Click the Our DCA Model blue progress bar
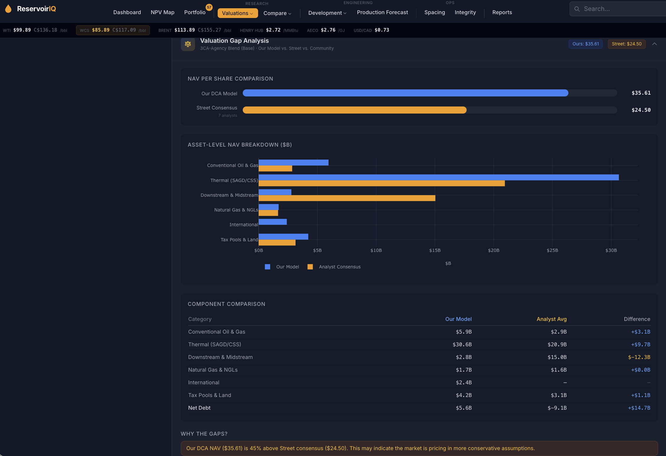The image size is (666, 456). pos(405,93)
